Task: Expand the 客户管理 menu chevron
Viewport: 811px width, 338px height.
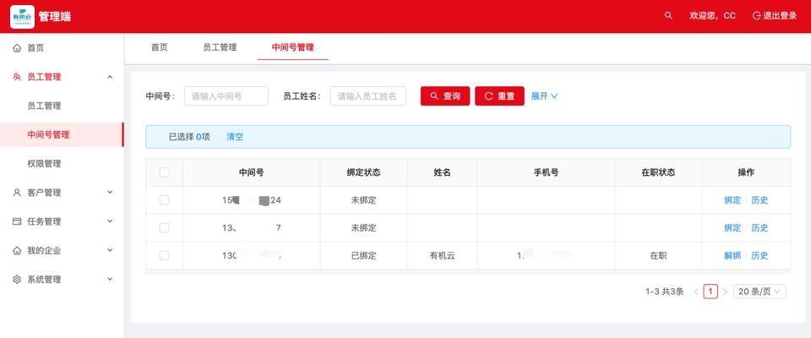Action: point(110,193)
